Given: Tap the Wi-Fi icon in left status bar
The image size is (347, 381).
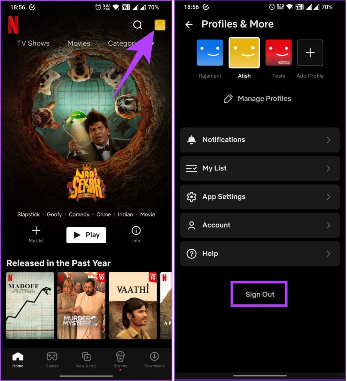Looking at the screenshot, I should coord(116,7).
